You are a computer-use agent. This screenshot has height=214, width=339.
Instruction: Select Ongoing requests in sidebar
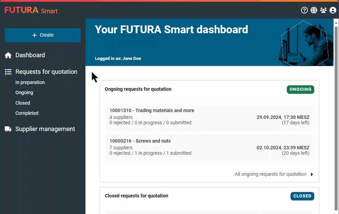pyautogui.click(x=24, y=92)
